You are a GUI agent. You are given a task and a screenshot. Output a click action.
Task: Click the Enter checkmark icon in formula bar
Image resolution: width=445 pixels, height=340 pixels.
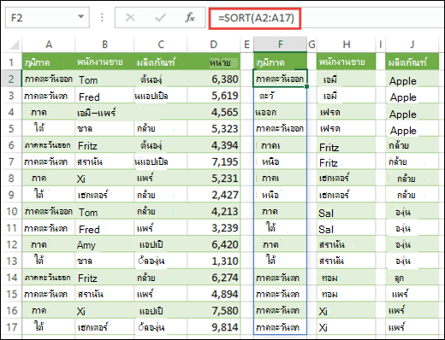[160, 18]
